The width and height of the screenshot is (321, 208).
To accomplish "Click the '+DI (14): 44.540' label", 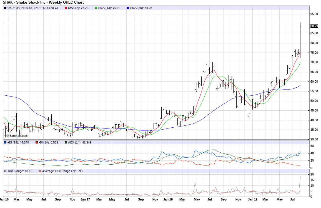I will tap(18, 142).
